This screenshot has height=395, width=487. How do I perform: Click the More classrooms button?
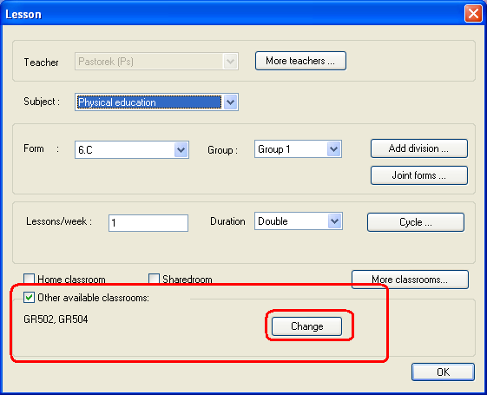(x=410, y=280)
